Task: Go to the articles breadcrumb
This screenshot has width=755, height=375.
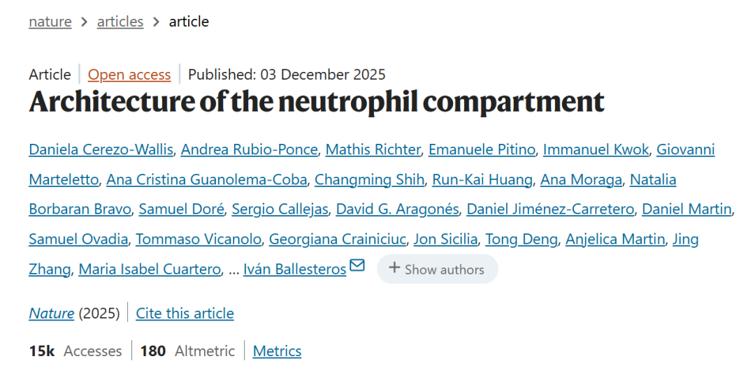Action: [x=120, y=22]
